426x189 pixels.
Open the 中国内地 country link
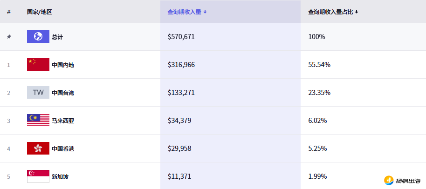(x=63, y=65)
